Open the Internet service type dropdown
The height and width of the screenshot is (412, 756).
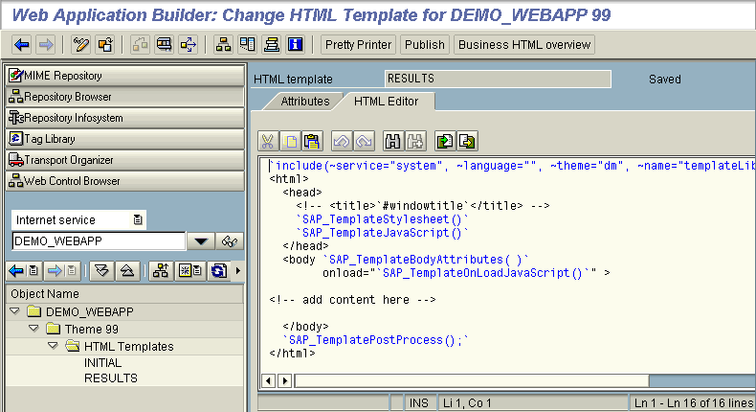point(138,220)
